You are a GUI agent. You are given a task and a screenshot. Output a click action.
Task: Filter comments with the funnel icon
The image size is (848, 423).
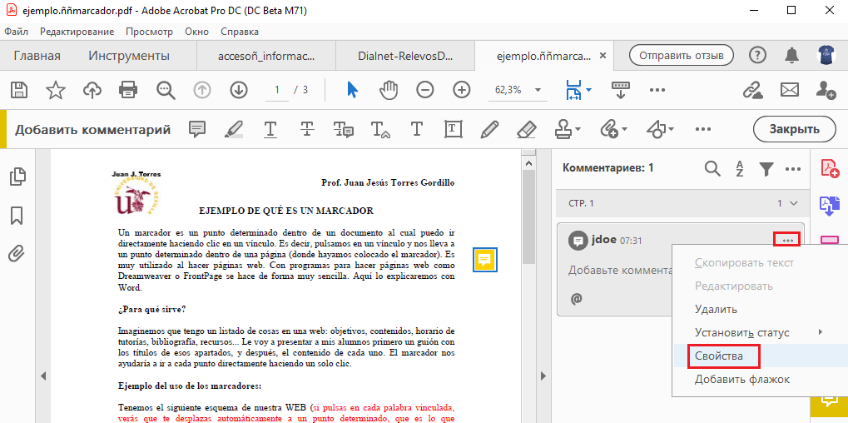click(766, 169)
